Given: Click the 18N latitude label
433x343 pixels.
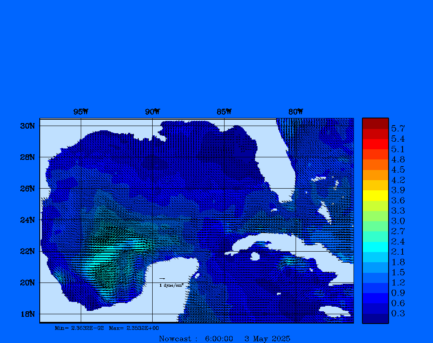Looking at the screenshot, I should 27,314.
